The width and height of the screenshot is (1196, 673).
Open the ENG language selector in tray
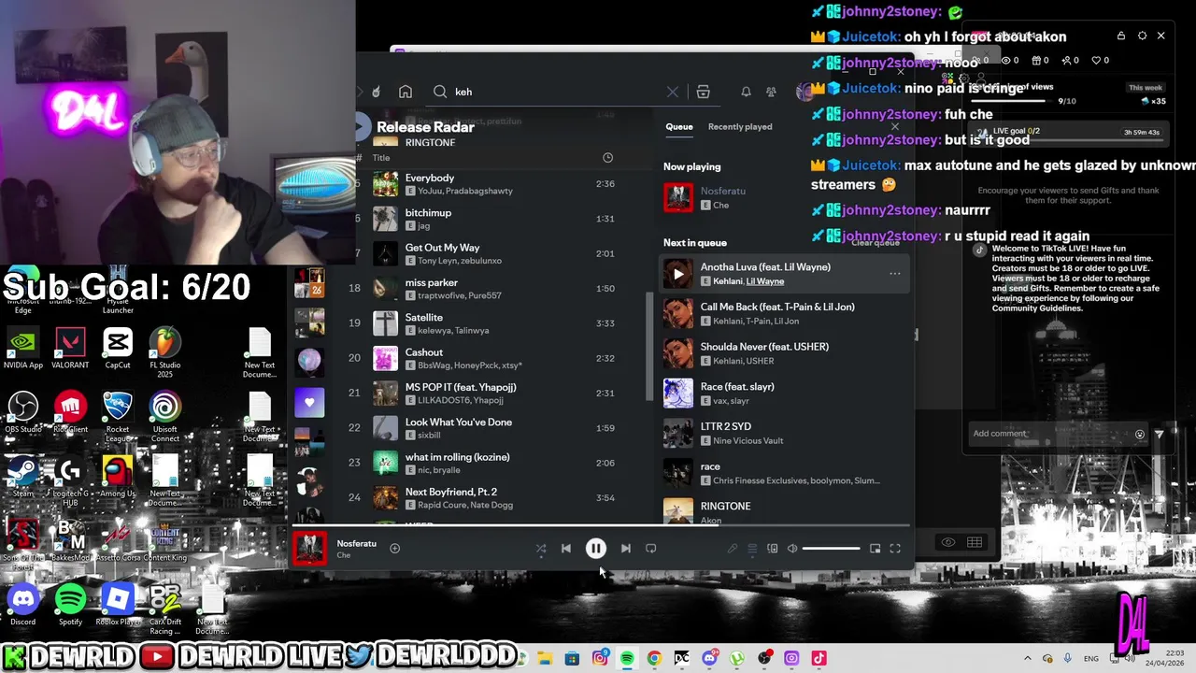pos(1091,659)
